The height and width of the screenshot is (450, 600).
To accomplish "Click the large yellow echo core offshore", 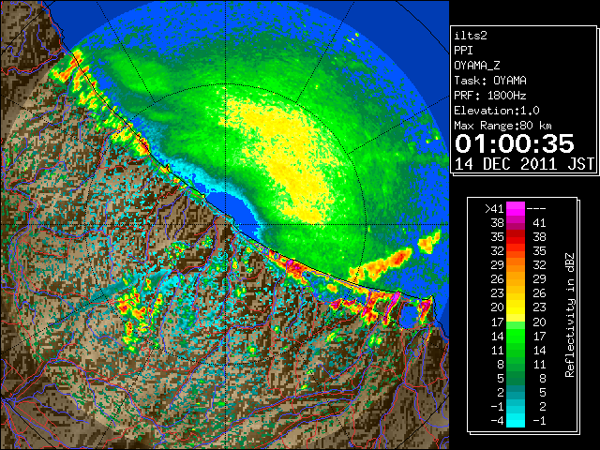I will tap(291, 160).
